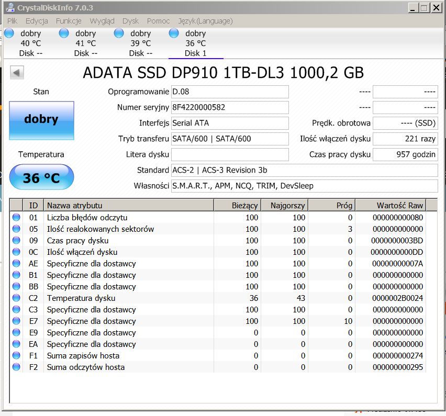Click status orb of attribute B1 row

click(16, 275)
